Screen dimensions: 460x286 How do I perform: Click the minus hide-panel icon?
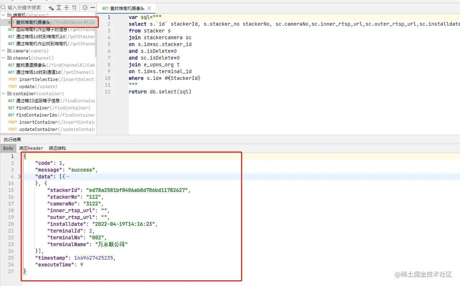[x=93, y=7]
